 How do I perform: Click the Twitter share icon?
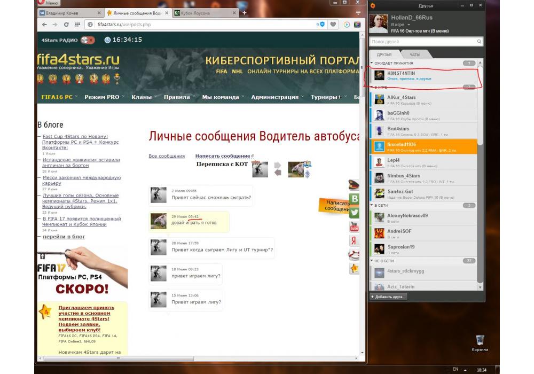tap(354, 213)
